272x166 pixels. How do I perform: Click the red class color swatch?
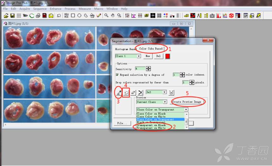pos(168,56)
